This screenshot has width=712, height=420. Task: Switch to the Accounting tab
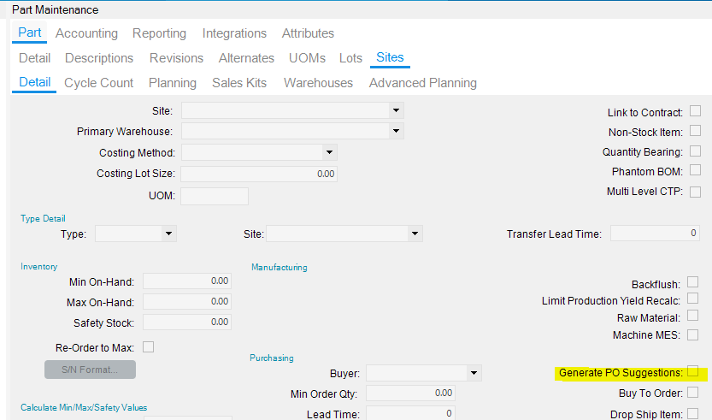[86, 33]
